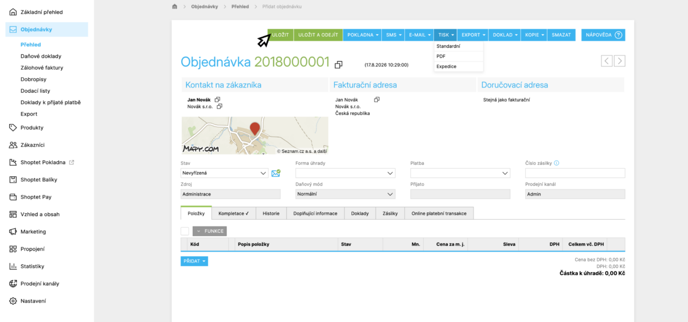
Task: Open Export in the sidebar submenu
Action: [29, 114]
